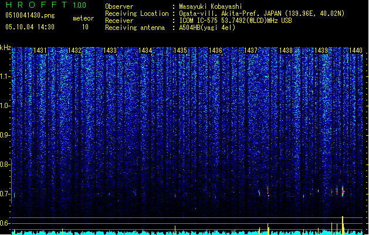Click the 1.0 kHz axis tick label
The width and height of the screenshot is (369, 235).
[x=5, y=106]
